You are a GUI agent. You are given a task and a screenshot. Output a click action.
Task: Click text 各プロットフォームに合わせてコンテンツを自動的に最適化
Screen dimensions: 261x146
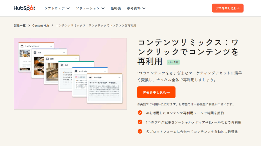coord(192,132)
